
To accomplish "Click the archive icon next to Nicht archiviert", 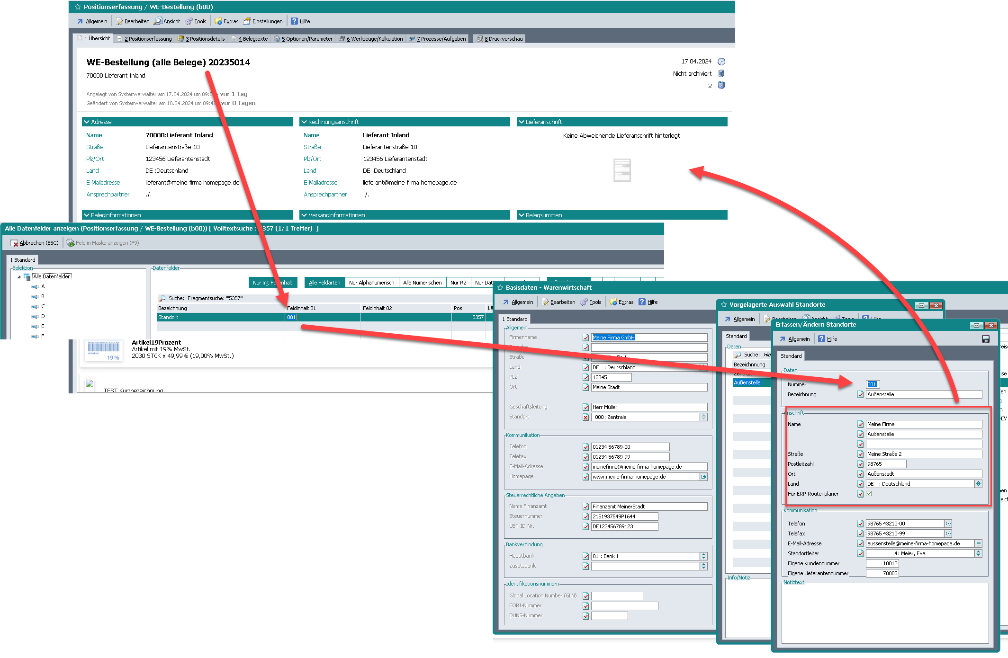I will pyautogui.click(x=721, y=73).
